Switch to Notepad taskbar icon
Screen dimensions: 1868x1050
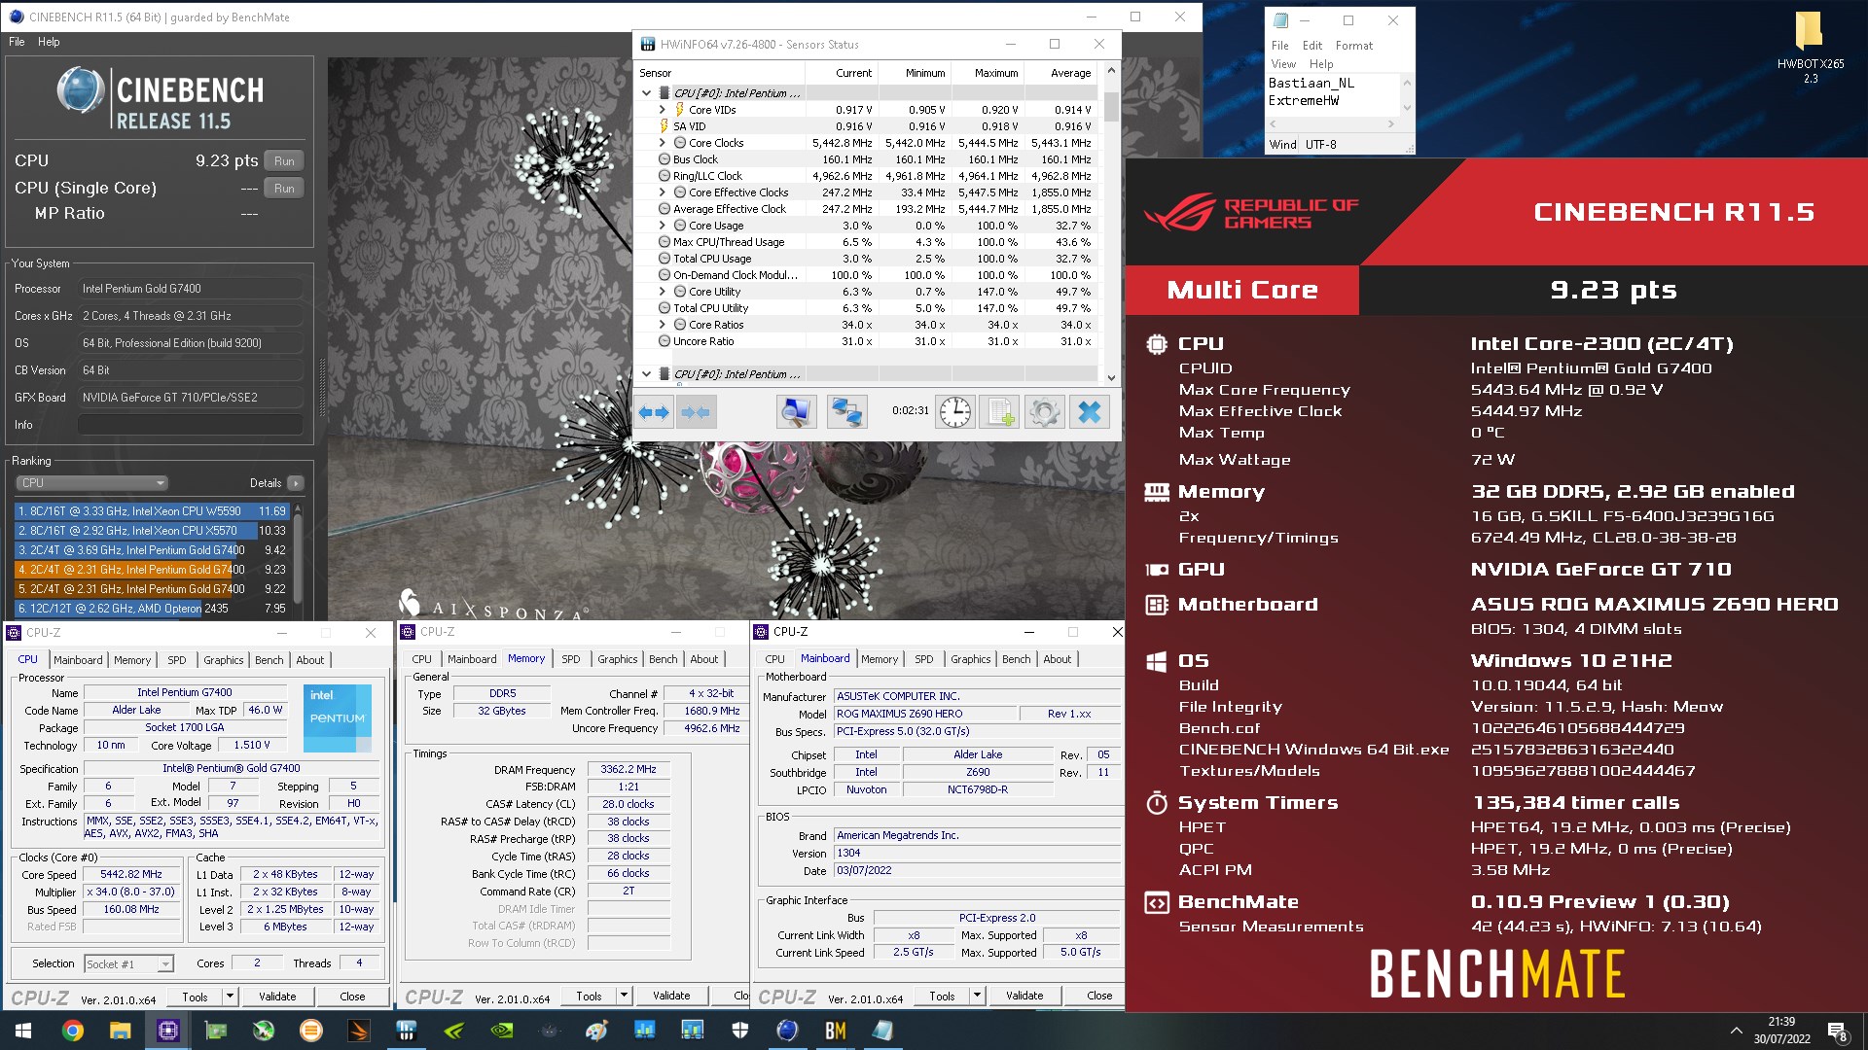click(x=883, y=1031)
